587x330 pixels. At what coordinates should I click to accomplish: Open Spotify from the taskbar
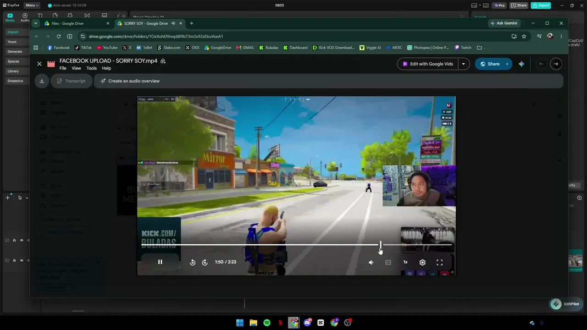point(267,323)
